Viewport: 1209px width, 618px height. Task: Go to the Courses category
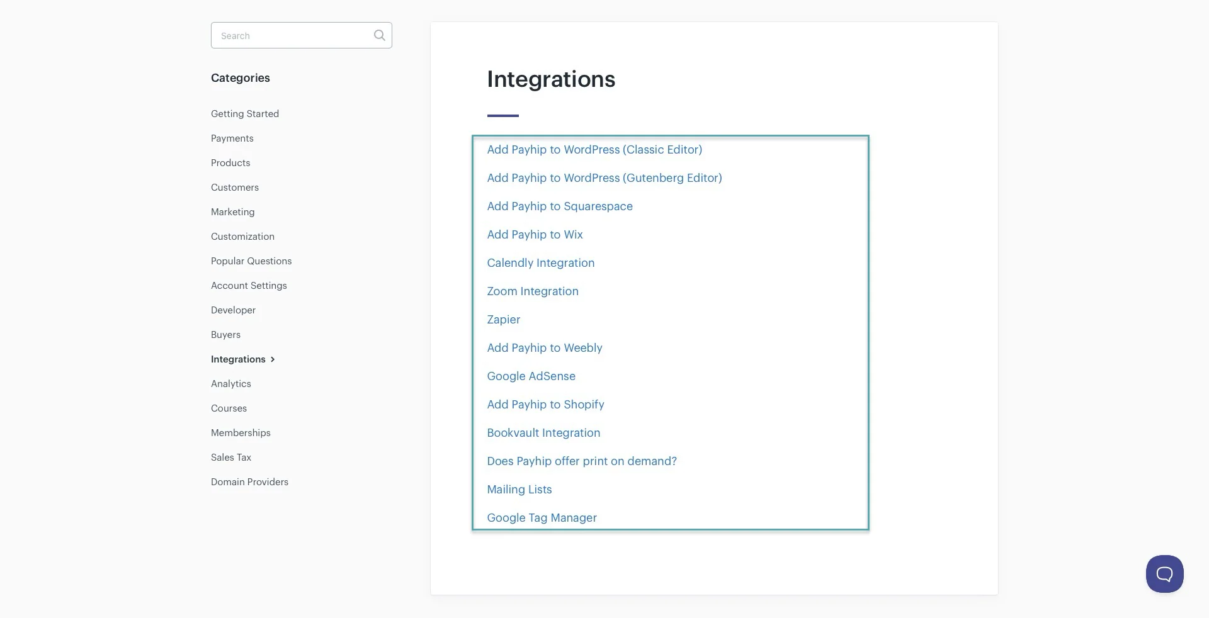click(x=229, y=408)
